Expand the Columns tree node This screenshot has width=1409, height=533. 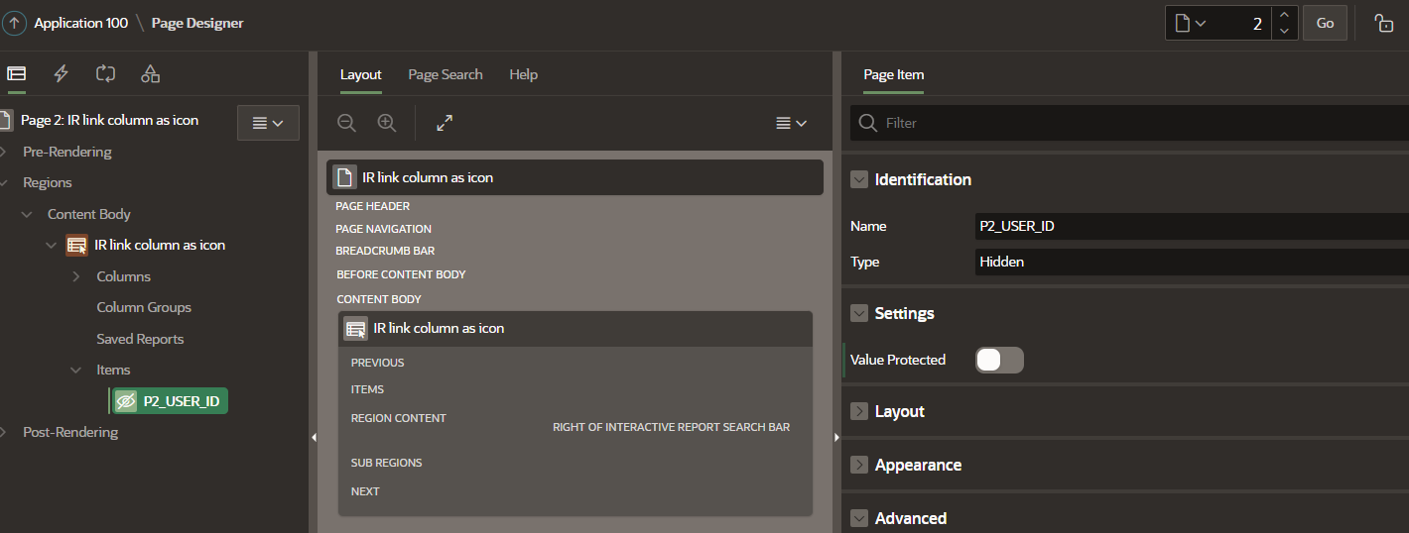(76, 276)
